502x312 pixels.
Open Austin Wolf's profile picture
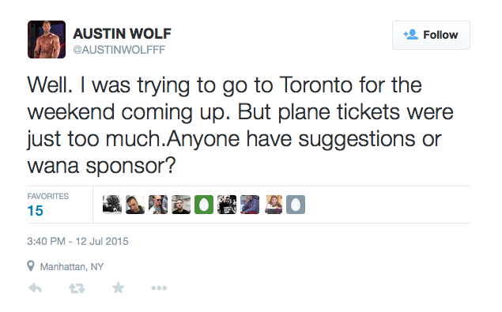tap(47, 39)
